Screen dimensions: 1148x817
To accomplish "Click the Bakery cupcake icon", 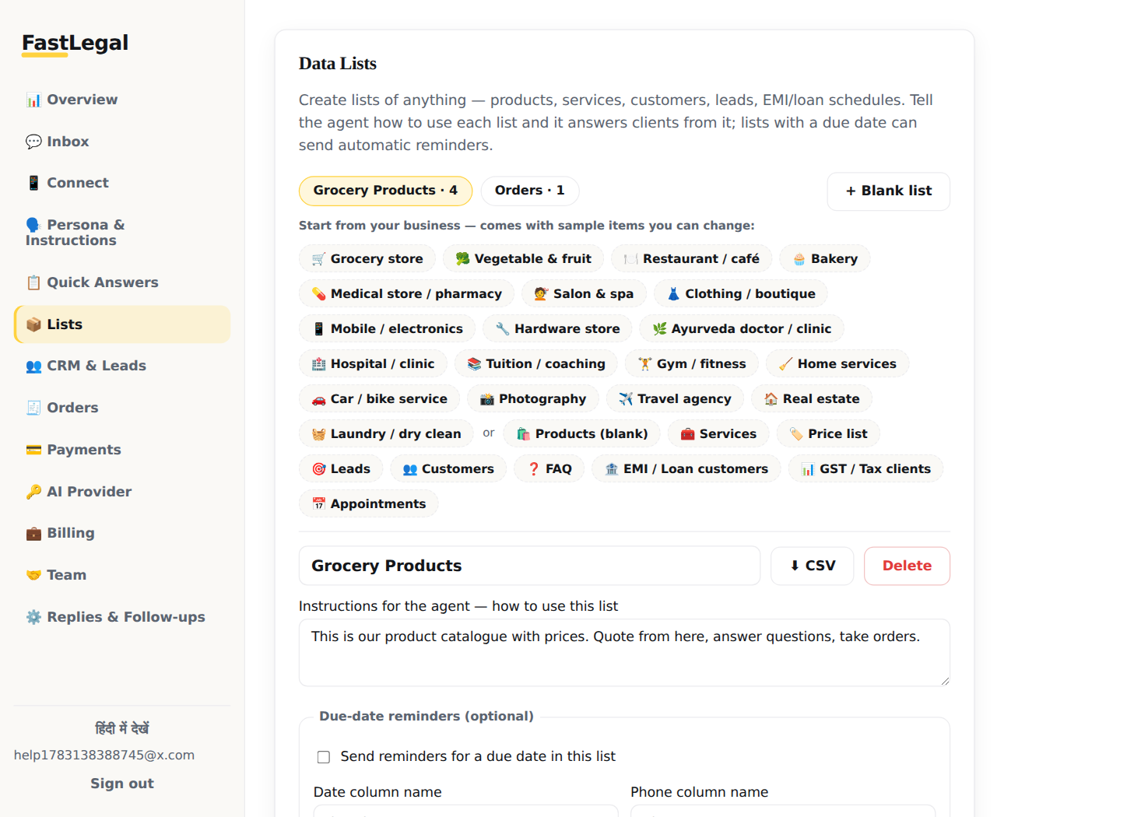I will pyautogui.click(x=799, y=259).
